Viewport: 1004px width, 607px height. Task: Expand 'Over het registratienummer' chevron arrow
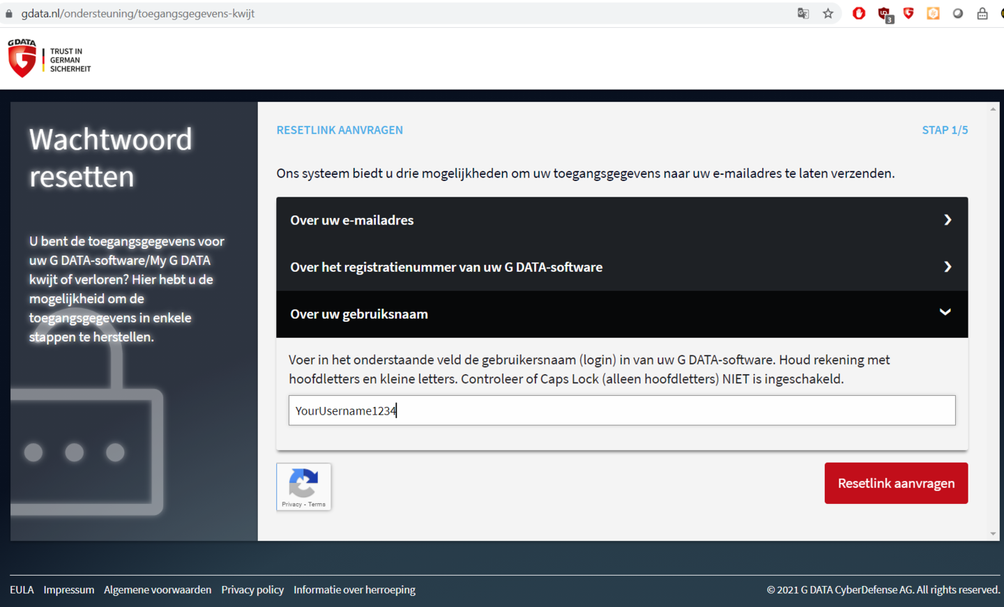click(x=948, y=267)
